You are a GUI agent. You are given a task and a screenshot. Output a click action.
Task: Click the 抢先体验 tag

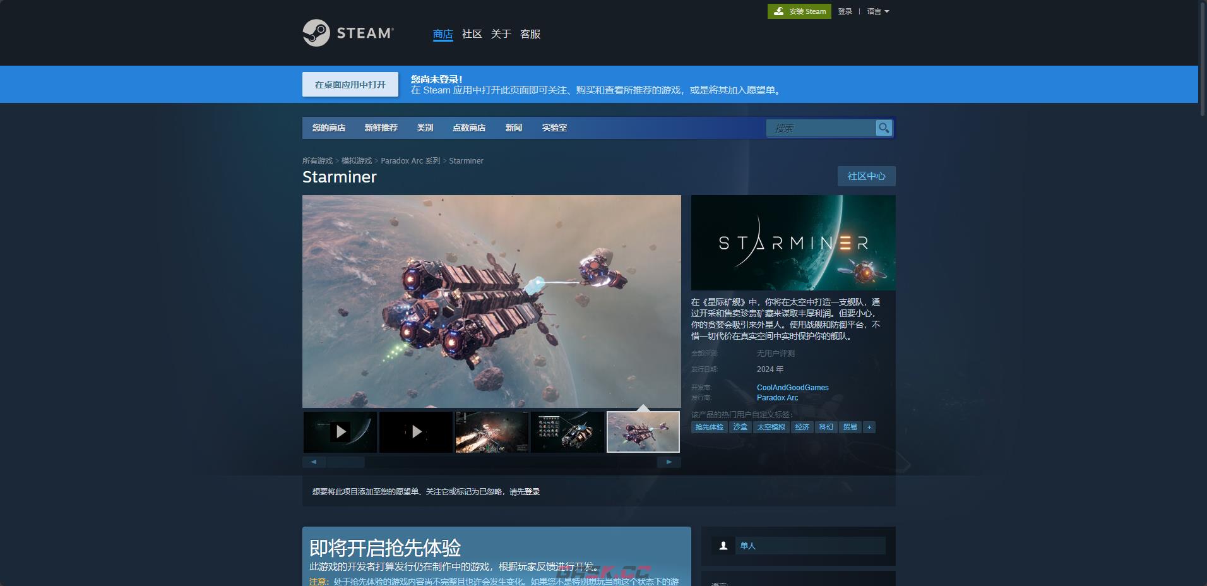[709, 427]
